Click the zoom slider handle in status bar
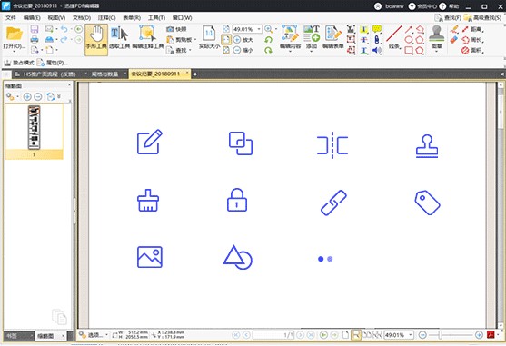 tap(440, 335)
